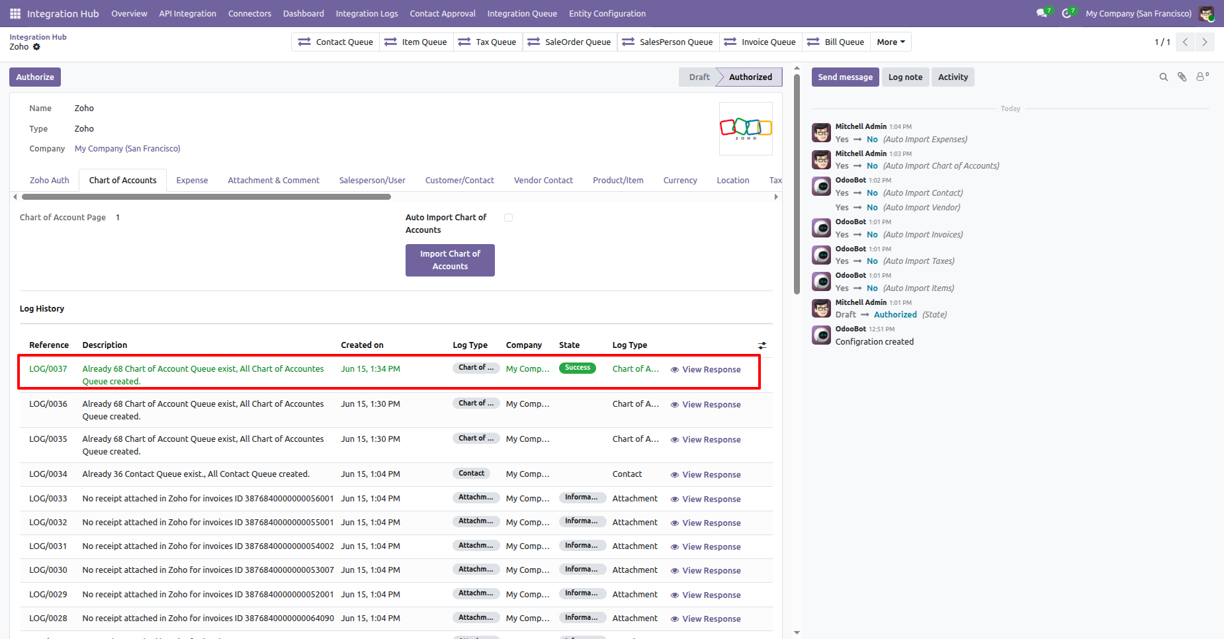Open the Bill Queue smart button
Image resolution: width=1224 pixels, height=639 pixels.
point(836,42)
